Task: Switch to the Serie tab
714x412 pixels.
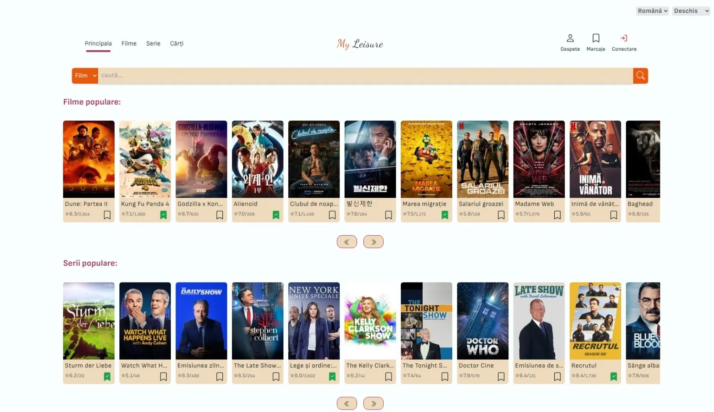Action: [x=153, y=43]
